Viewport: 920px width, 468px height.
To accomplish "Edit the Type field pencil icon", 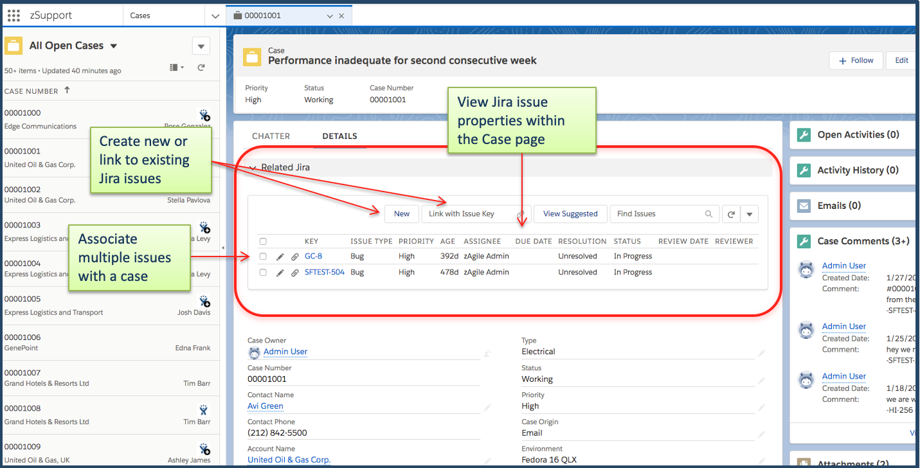I will [x=762, y=353].
